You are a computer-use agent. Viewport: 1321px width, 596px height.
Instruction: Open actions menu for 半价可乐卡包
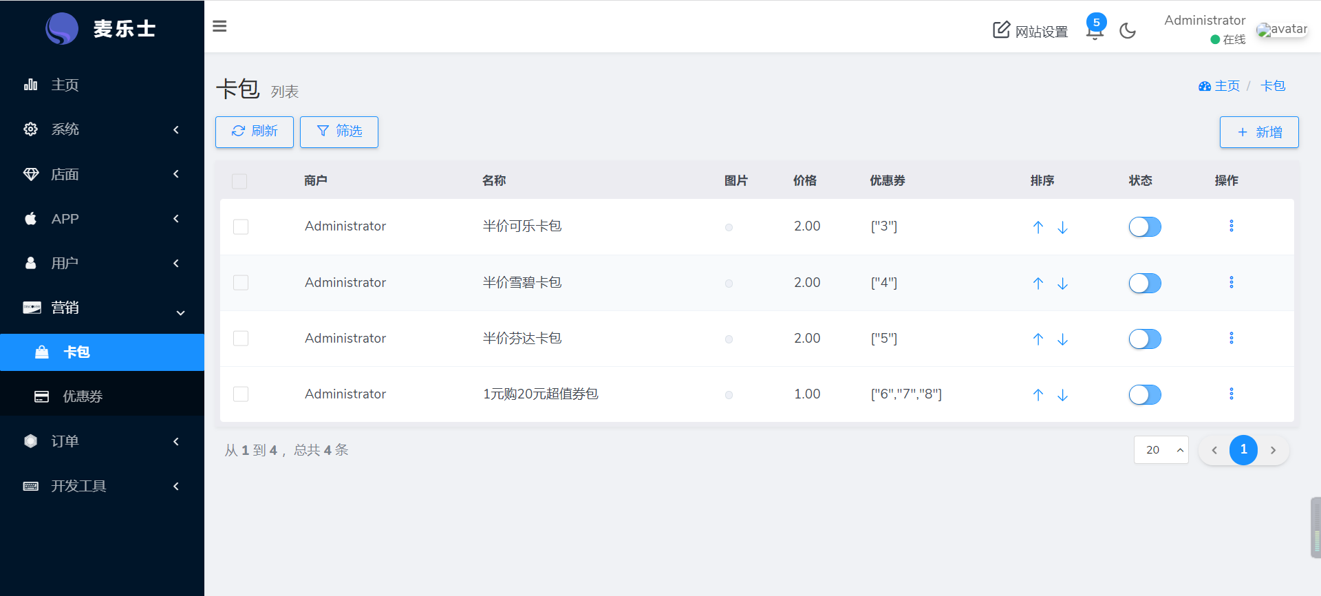click(x=1232, y=226)
